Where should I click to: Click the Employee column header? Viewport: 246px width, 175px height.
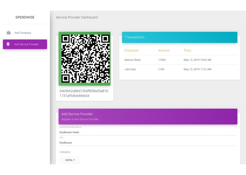[x=131, y=50]
